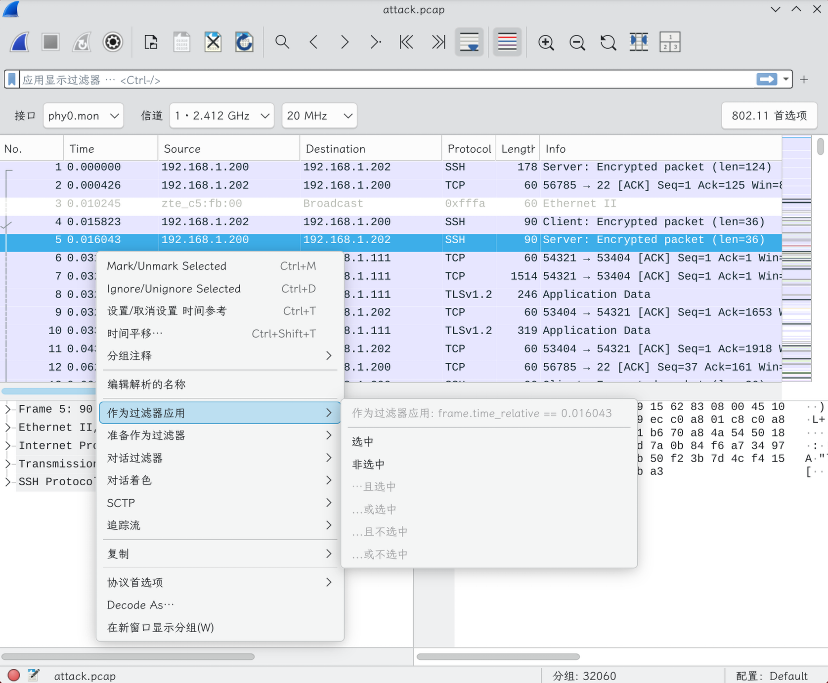Choose 设置/取消设置 时间参考 menu item
This screenshot has height=683, width=828.
click(x=220, y=311)
